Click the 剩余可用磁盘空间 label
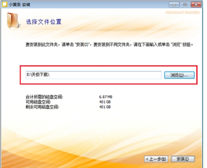This screenshot has width=207, height=168. click(42, 107)
